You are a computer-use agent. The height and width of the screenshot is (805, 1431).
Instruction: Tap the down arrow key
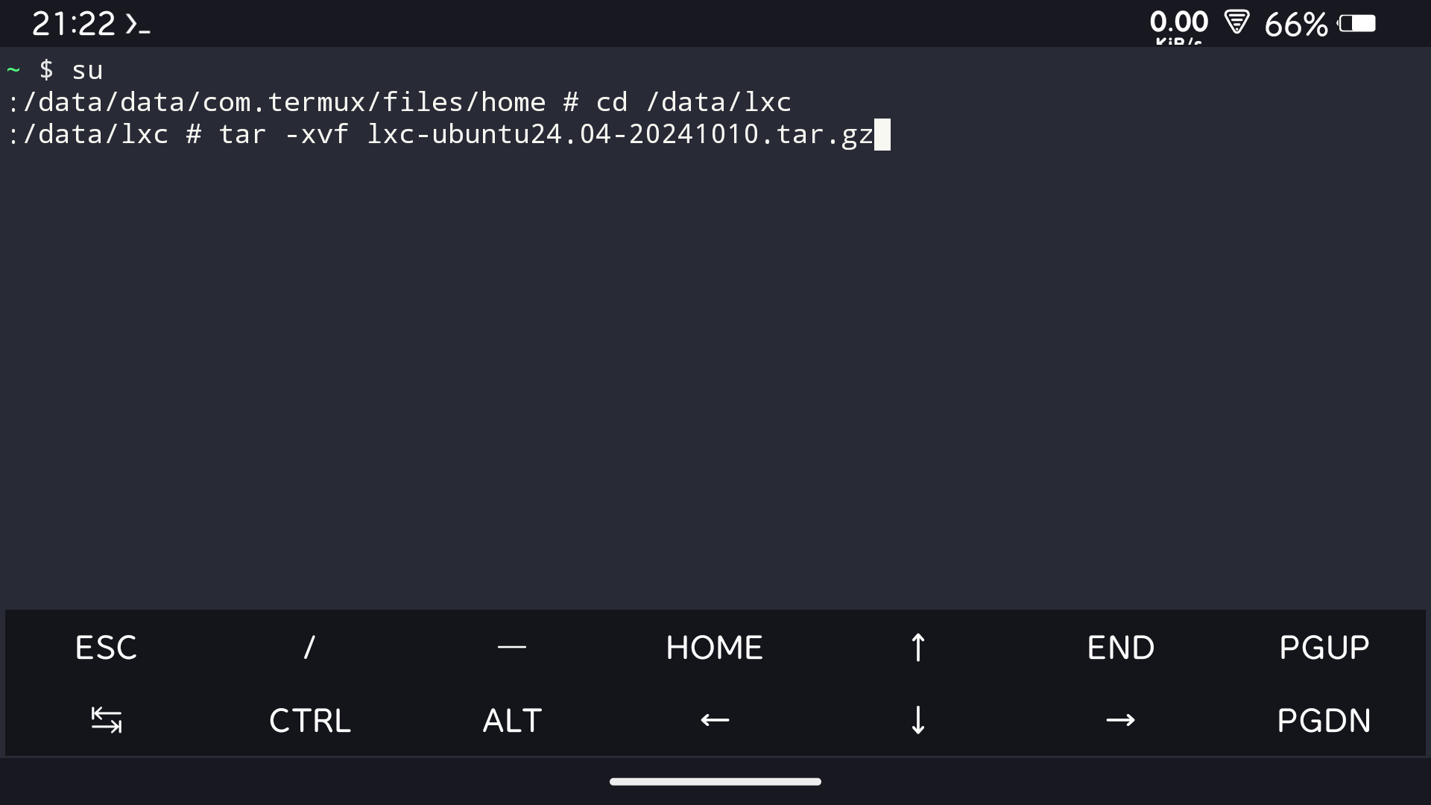(x=917, y=720)
